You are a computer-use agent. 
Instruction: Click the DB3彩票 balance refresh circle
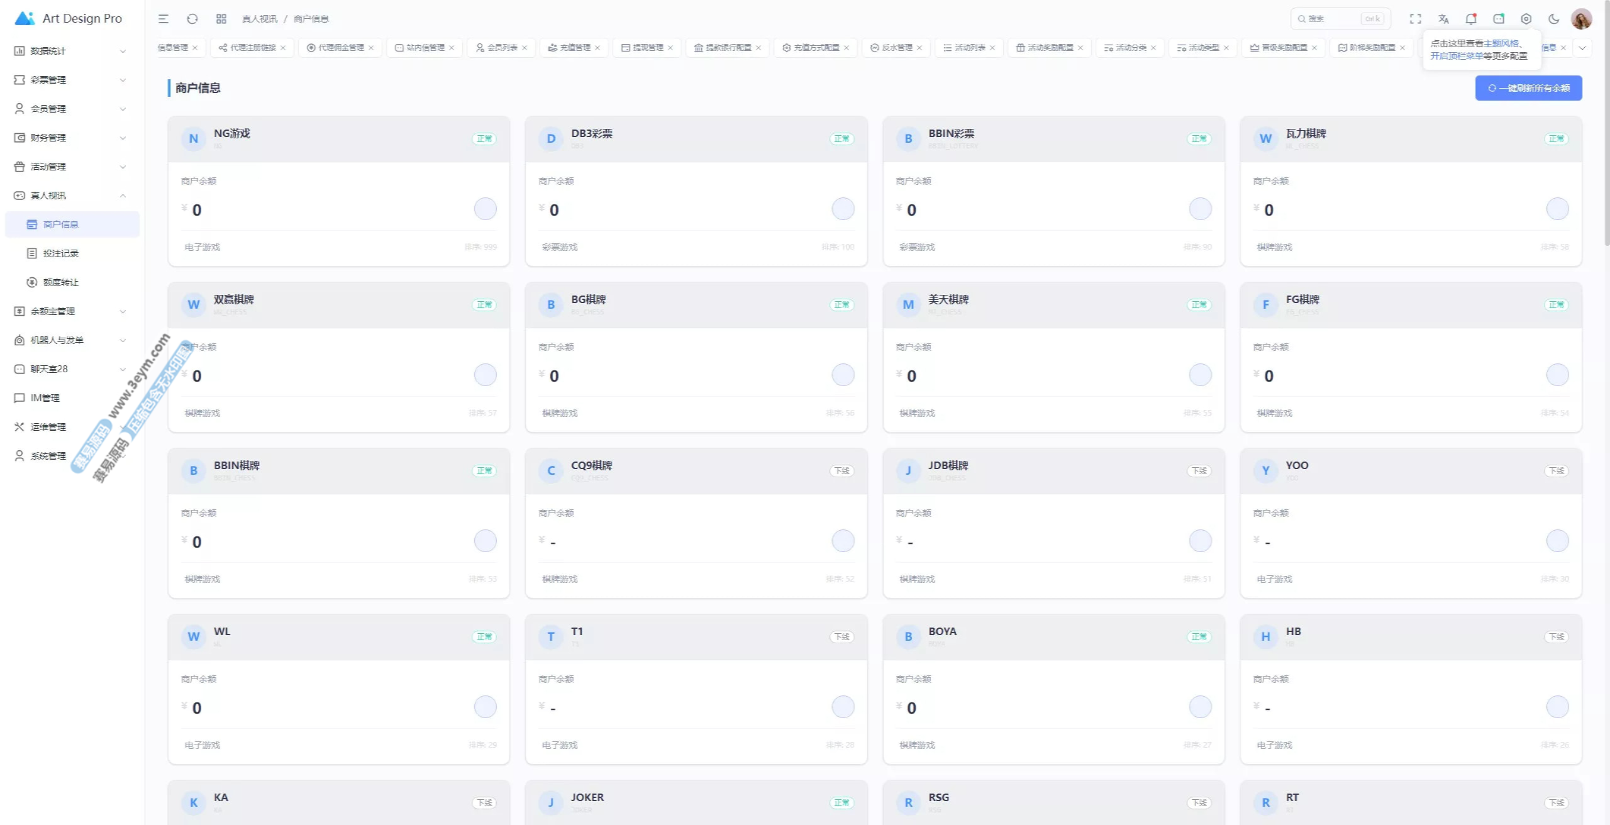point(843,209)
